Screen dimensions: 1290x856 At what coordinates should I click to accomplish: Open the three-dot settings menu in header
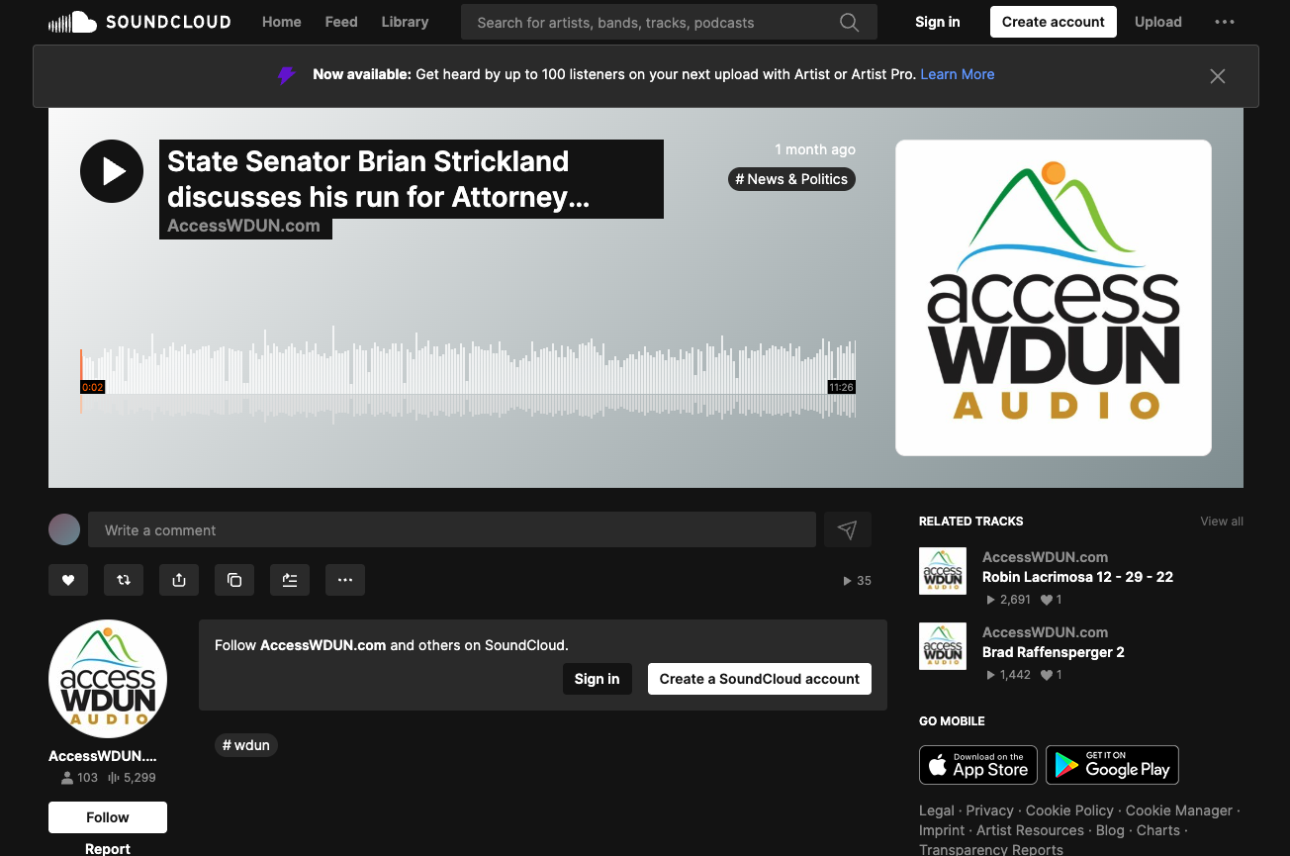click(1224, 22)
